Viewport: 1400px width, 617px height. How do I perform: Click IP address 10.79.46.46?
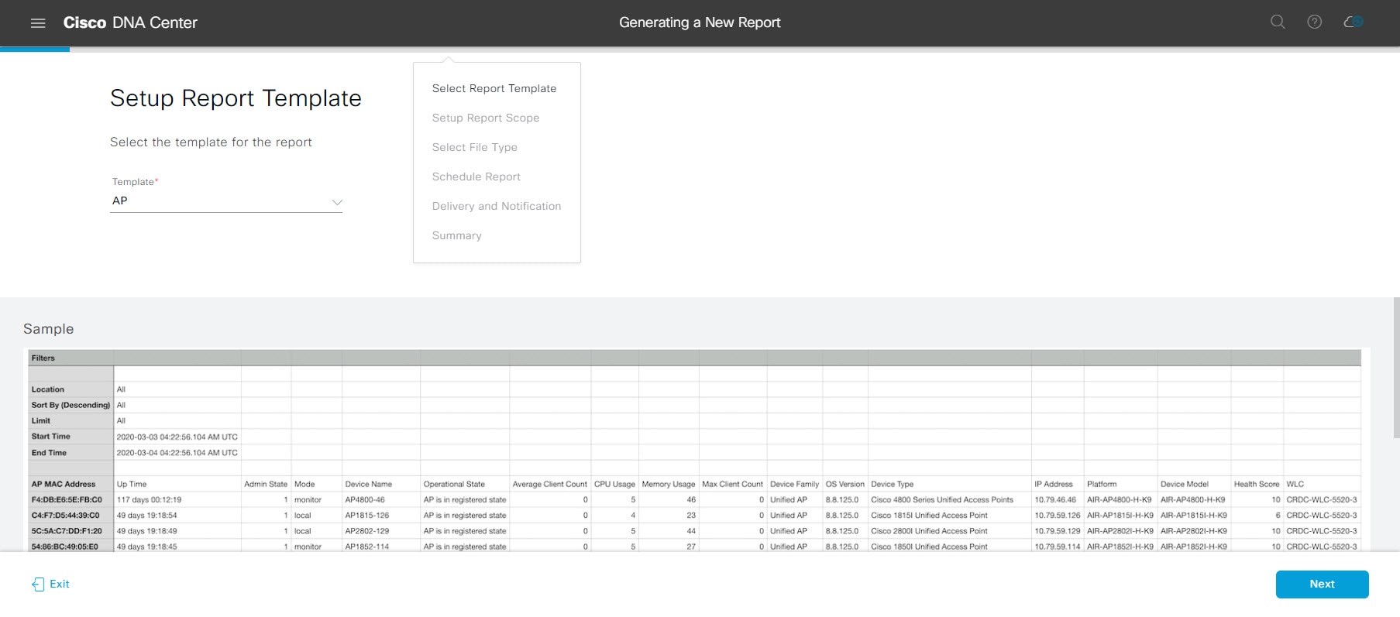click(x=1055, y=499)
